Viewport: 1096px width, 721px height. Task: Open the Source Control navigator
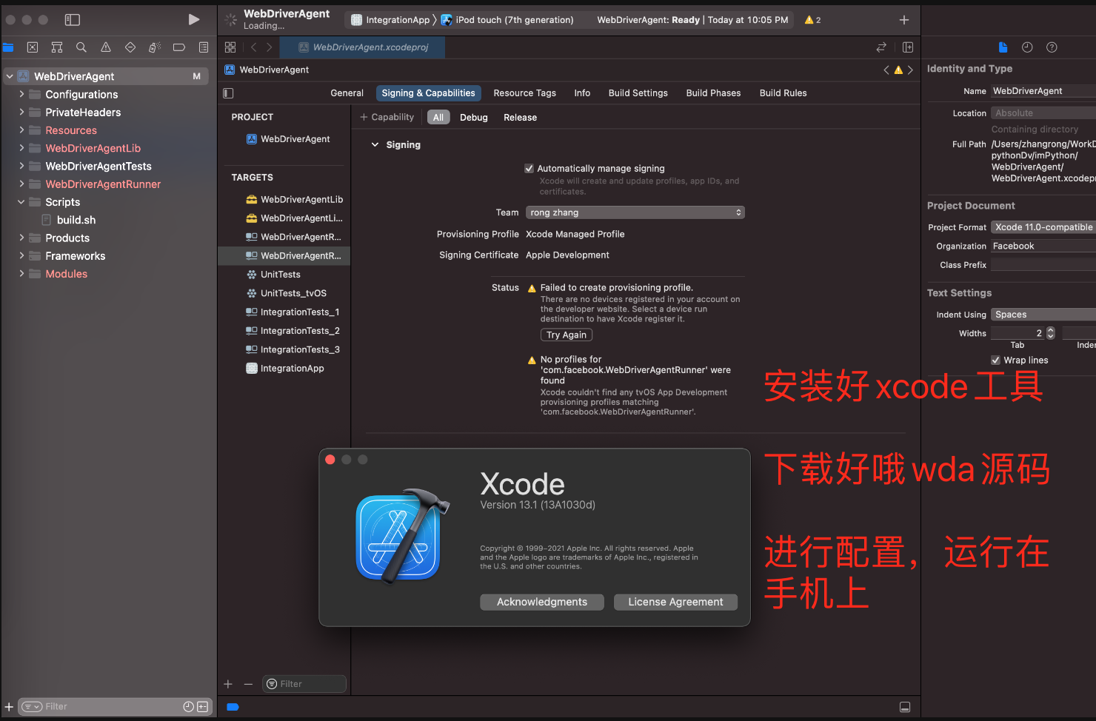pyautogui.click(x=33, y=47)
